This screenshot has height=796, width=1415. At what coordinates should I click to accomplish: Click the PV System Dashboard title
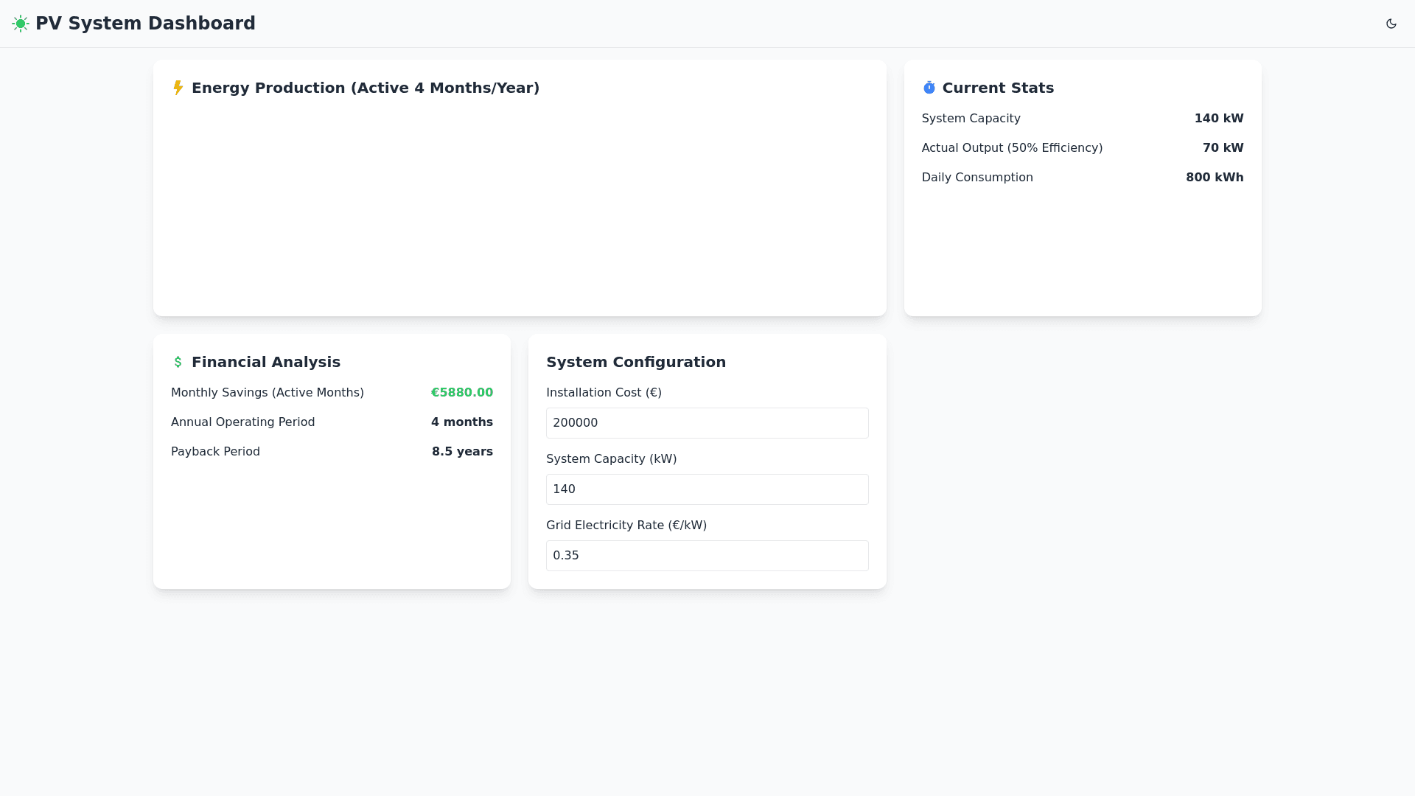pyautogui.click(x=145, y=24)
